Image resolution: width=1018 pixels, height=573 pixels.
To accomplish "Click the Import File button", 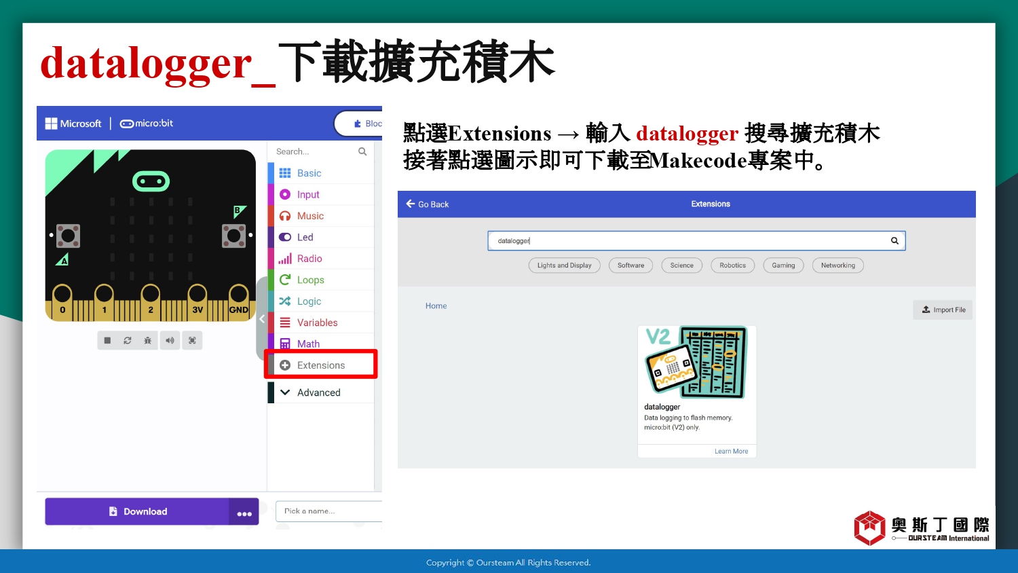I will click(943, 310).
